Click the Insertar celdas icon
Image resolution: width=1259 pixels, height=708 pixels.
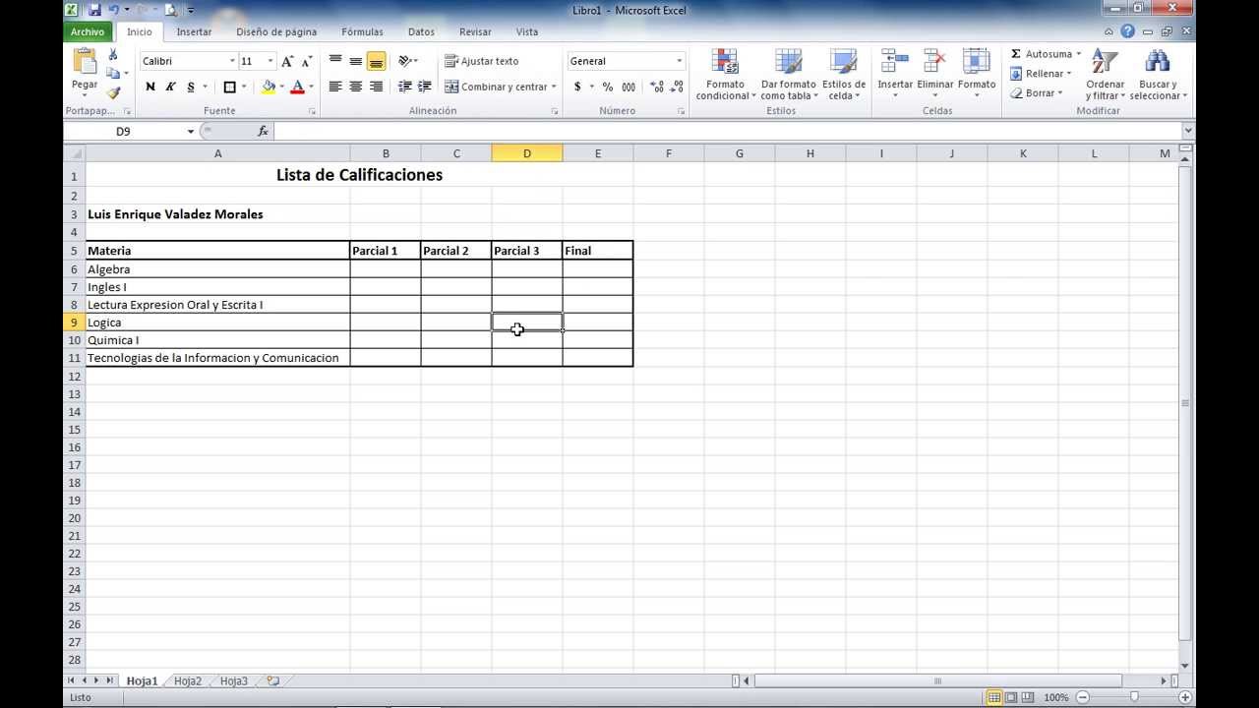pos(895,61)
